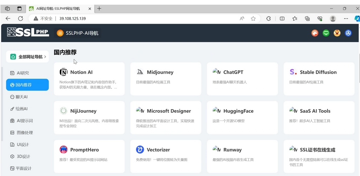Click text 最强的AI视频内容生成工具

233,160
